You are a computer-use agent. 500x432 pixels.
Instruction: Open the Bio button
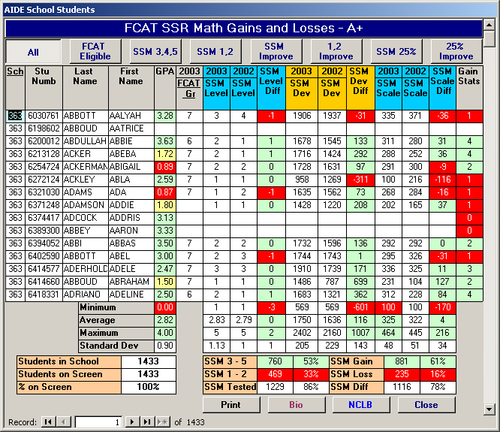(297, 404)
